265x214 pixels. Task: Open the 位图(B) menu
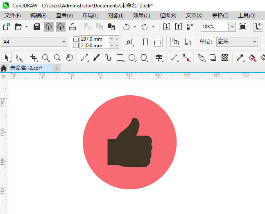click(168, 16)
